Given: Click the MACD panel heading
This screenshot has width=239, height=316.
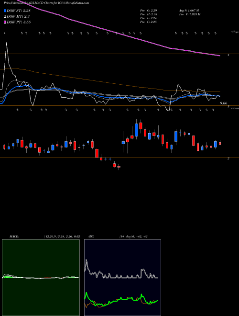Looking at the screenshot, I should (14, 237).
